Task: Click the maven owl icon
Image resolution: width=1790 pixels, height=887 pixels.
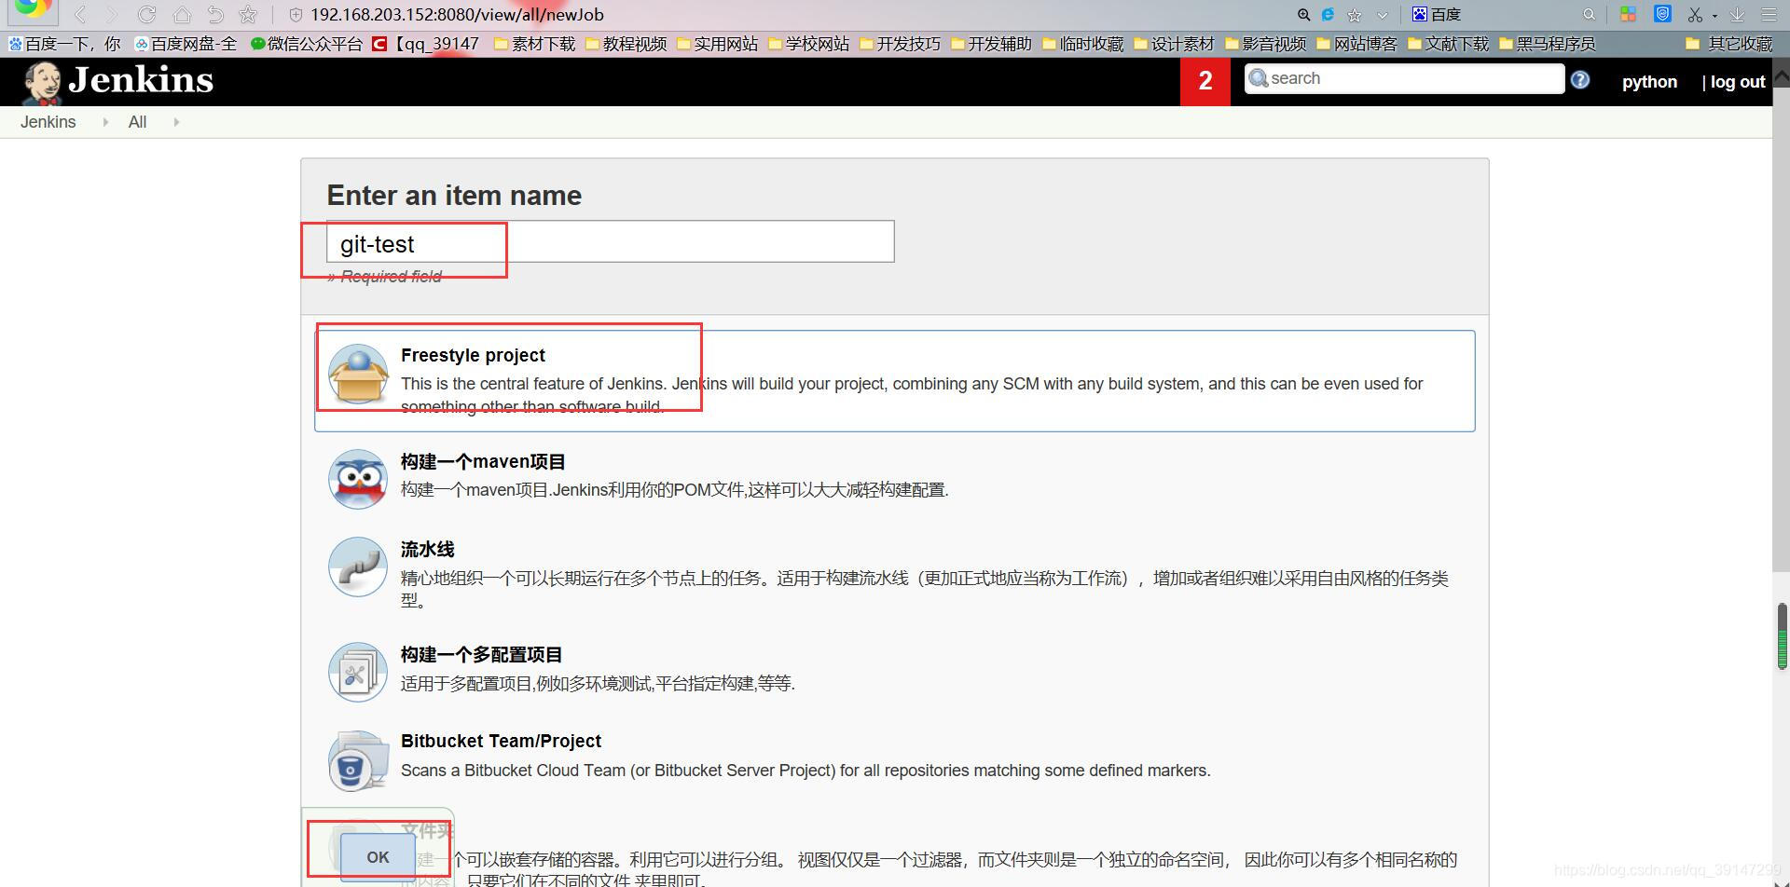Action: (x=358, y=479)
